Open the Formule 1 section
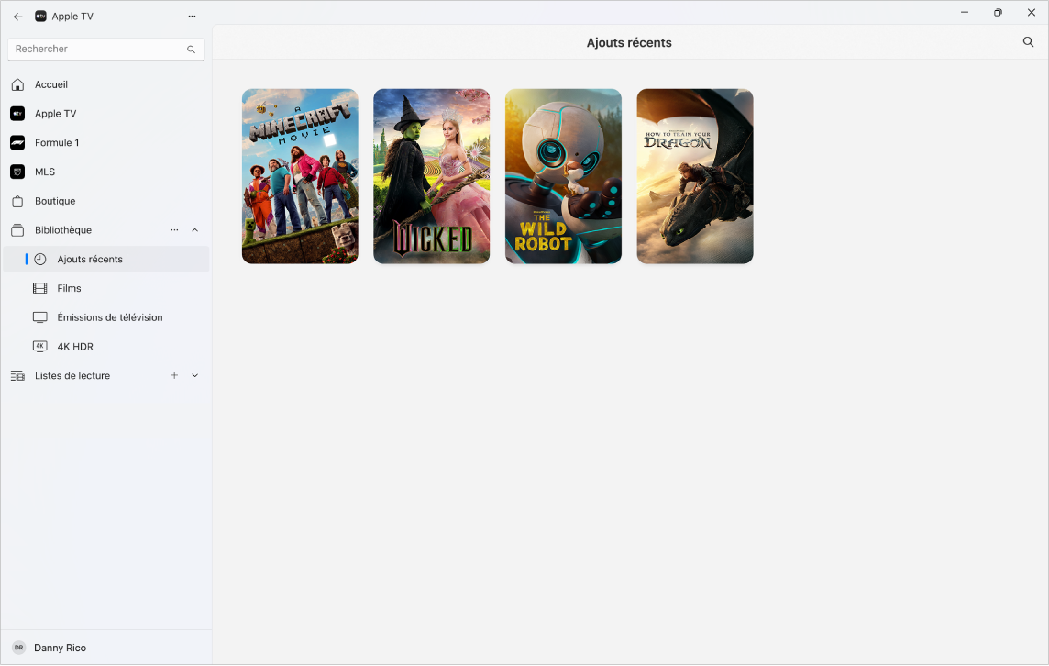The image size is (1049, 666). point(18,142)
